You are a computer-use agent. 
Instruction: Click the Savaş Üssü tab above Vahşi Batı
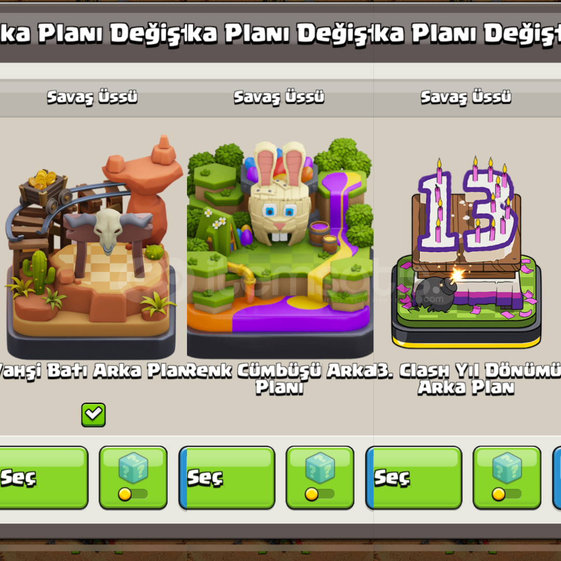tap(92, 97)
